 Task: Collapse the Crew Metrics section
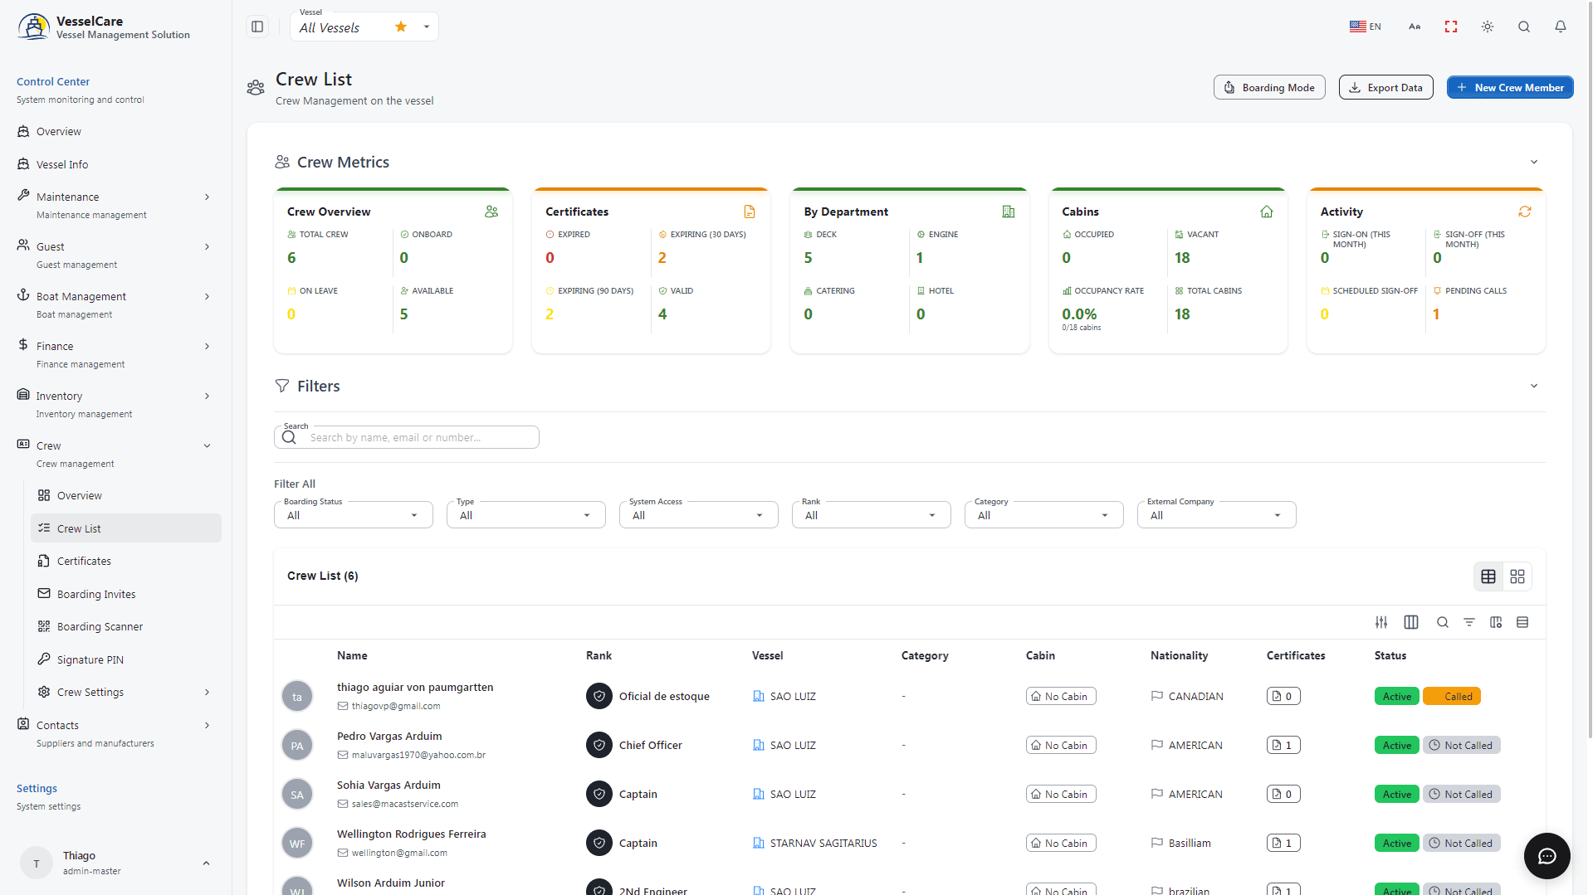point(1534,162)
